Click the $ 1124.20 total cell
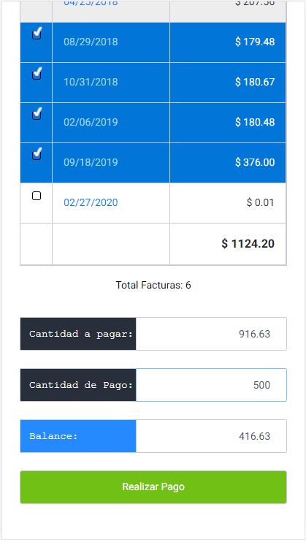 click(x=228, y=244)
